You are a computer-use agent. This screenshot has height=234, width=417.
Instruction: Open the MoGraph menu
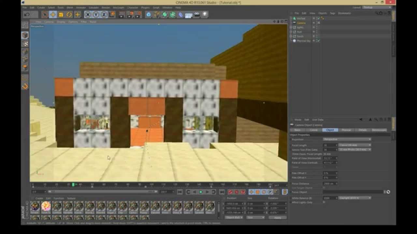pos(119,7)
